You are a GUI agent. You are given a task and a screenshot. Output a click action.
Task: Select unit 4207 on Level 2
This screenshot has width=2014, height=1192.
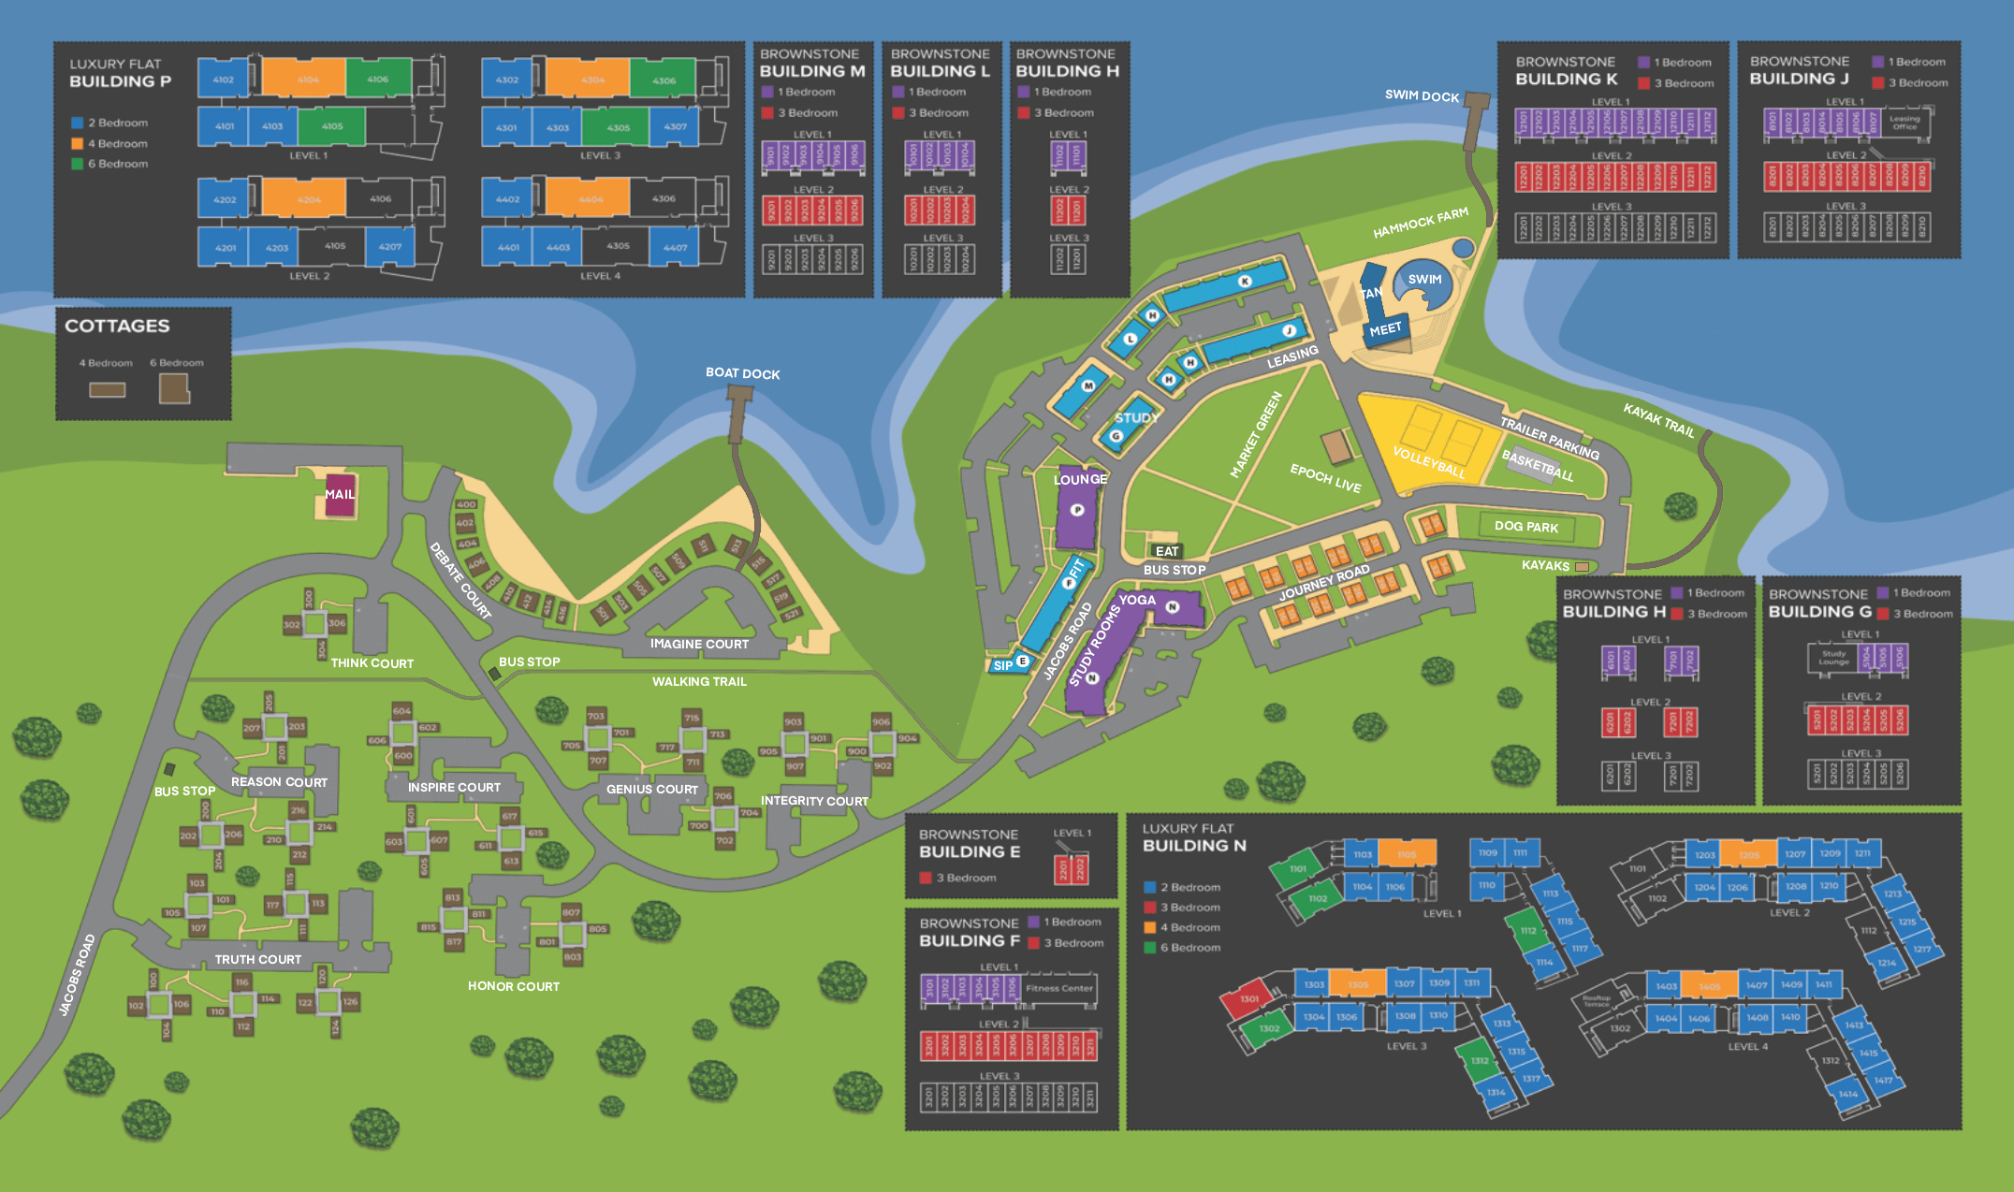point(391,247)
